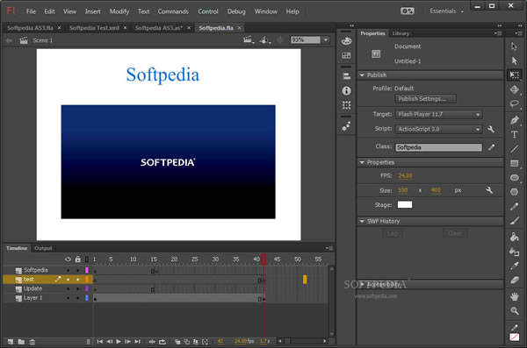This screenshot has height=348, width=527.
Task: Open the Script ActionScript dropdown
Action: pos(438,129)
